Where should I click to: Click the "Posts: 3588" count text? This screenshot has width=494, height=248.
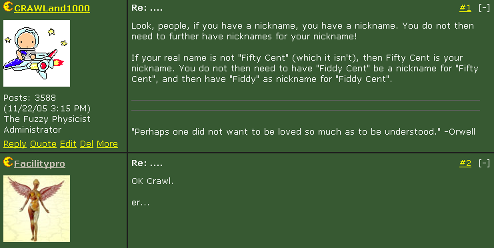coord(29,98)
